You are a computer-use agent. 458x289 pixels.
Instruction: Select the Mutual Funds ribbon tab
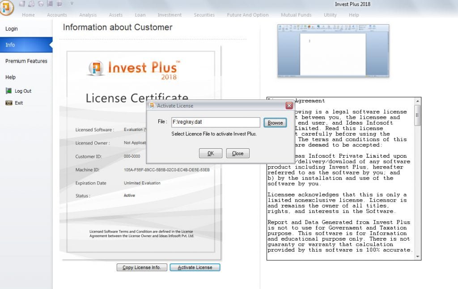(296, 15)
